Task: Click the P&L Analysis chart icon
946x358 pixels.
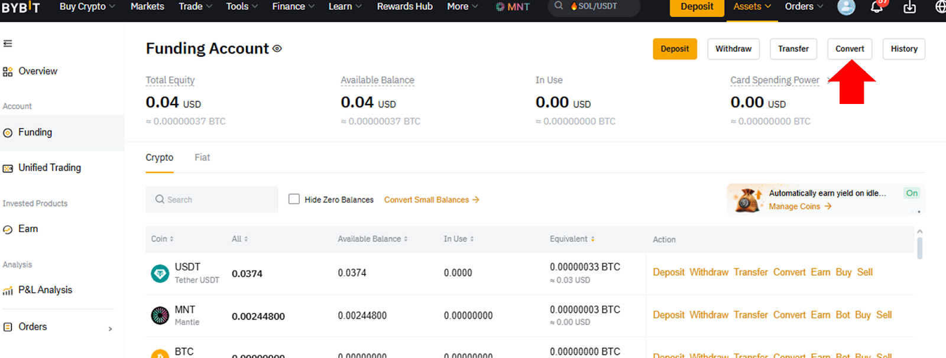Action: point(8,291)
